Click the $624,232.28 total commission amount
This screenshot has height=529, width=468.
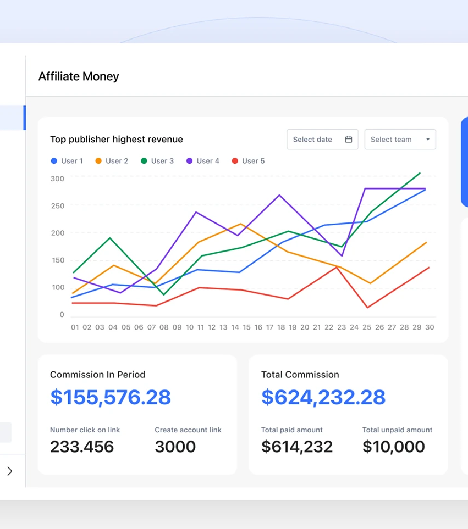coord(323,397)
